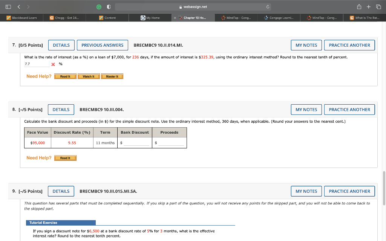
Task: Click the red X error indicator on question 7
Action: 53,64
